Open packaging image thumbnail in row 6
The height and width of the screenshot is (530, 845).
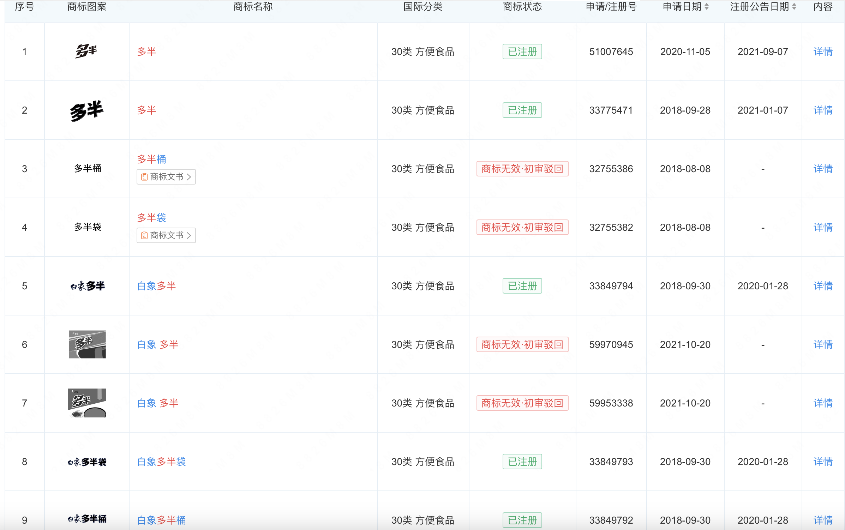pyautogui.click(x=87, y=344)
